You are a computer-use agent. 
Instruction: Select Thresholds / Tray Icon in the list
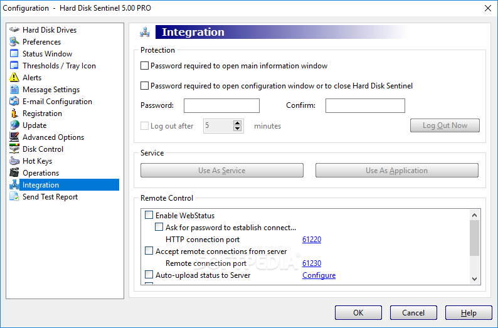tap(59, 66)
